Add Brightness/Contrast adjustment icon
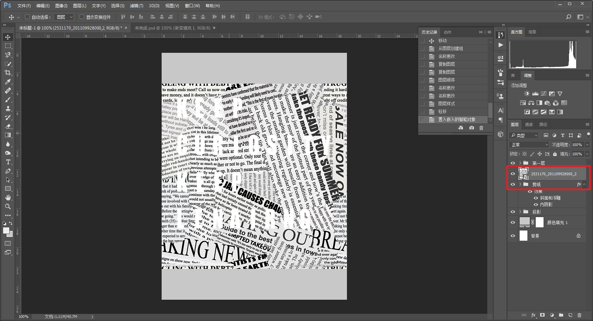The width and height of the screenshot is (593, 321). click(527, 94)
